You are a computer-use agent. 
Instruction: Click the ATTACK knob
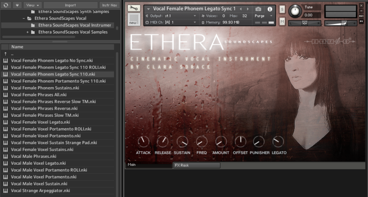pos(143,142)
